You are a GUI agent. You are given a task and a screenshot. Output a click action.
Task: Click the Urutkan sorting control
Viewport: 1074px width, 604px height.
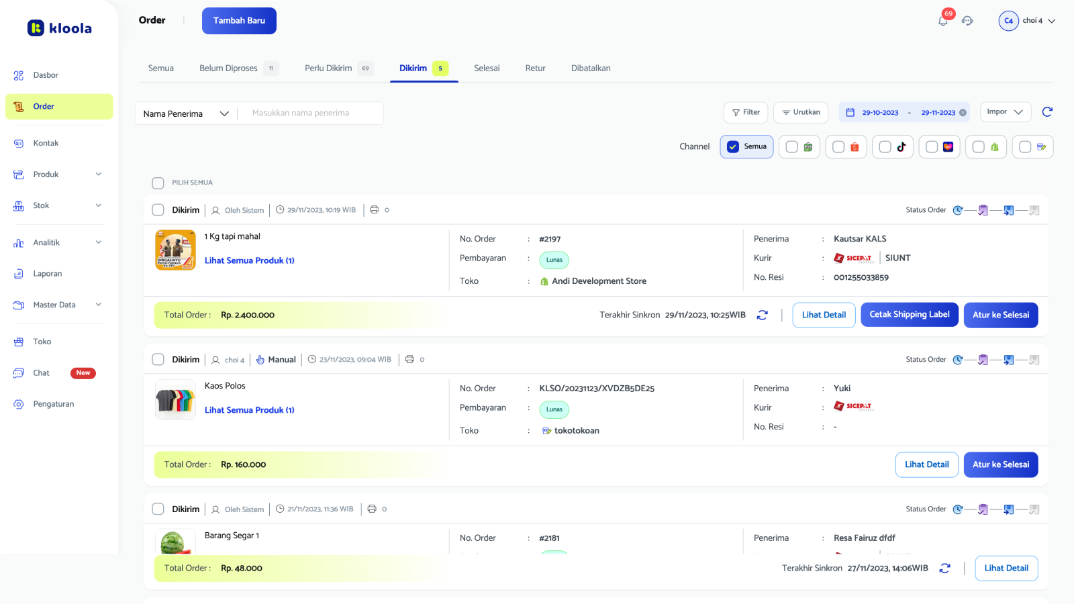[x=800, y=112]
